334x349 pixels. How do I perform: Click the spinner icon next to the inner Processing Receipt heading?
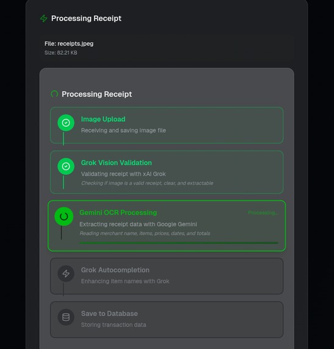coord(54,94)
